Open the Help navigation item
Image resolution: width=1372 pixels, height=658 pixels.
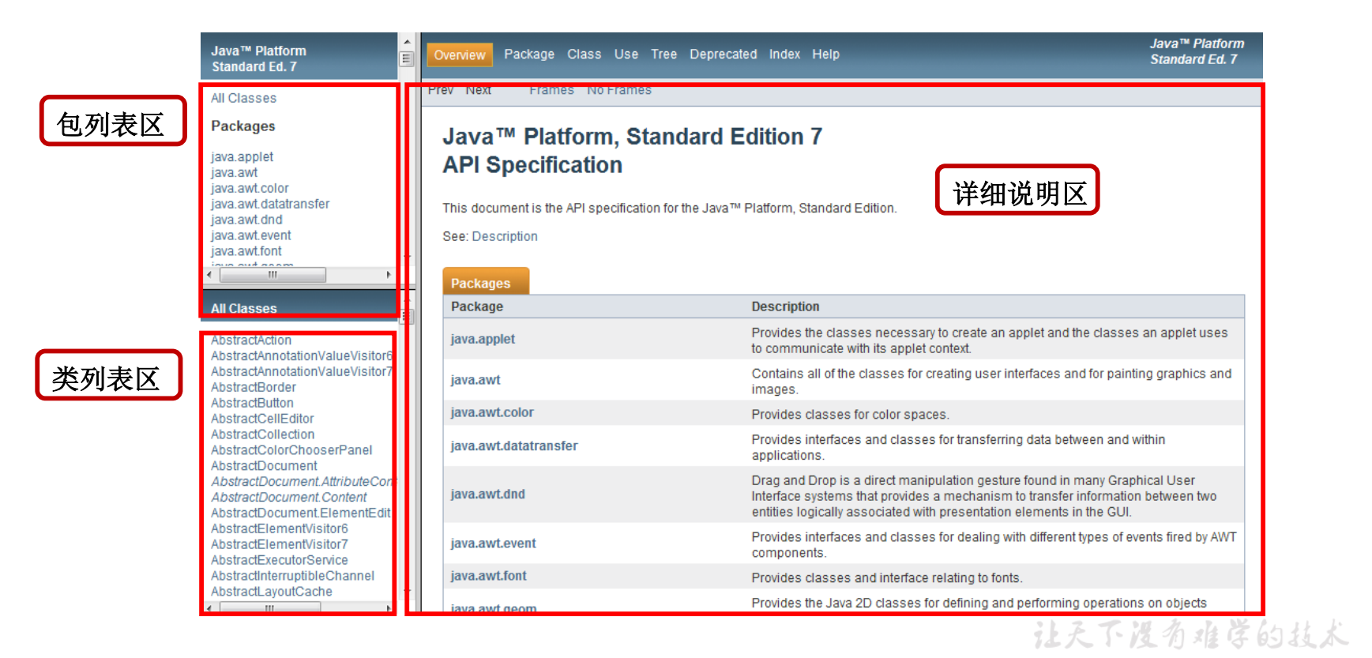(x=825, y=55)
